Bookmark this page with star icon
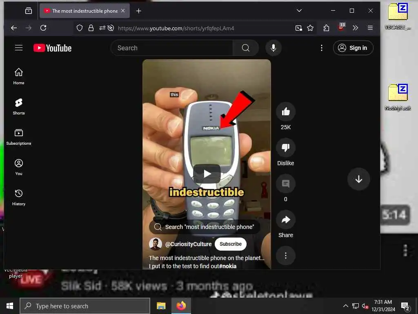 pyautogui.click(x=310, y=28)
